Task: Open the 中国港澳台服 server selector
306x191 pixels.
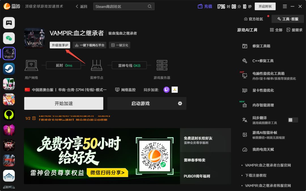Action: click(65, 90)
